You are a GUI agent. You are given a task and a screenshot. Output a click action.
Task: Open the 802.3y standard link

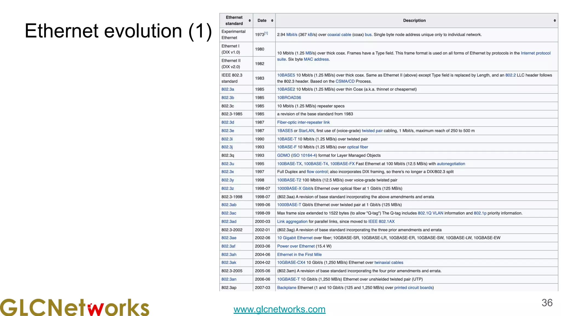[228, 180]
